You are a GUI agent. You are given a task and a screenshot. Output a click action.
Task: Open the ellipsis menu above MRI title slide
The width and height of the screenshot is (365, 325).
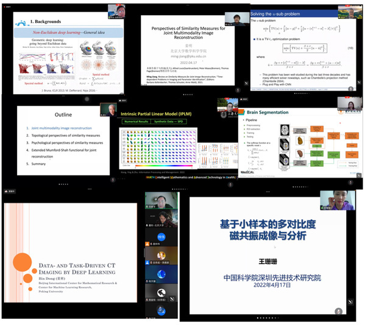click(268, 192)
